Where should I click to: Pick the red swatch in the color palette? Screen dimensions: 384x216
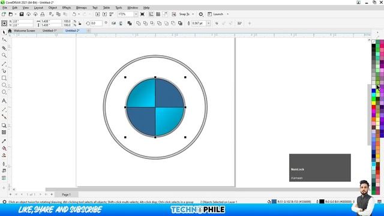373,107
